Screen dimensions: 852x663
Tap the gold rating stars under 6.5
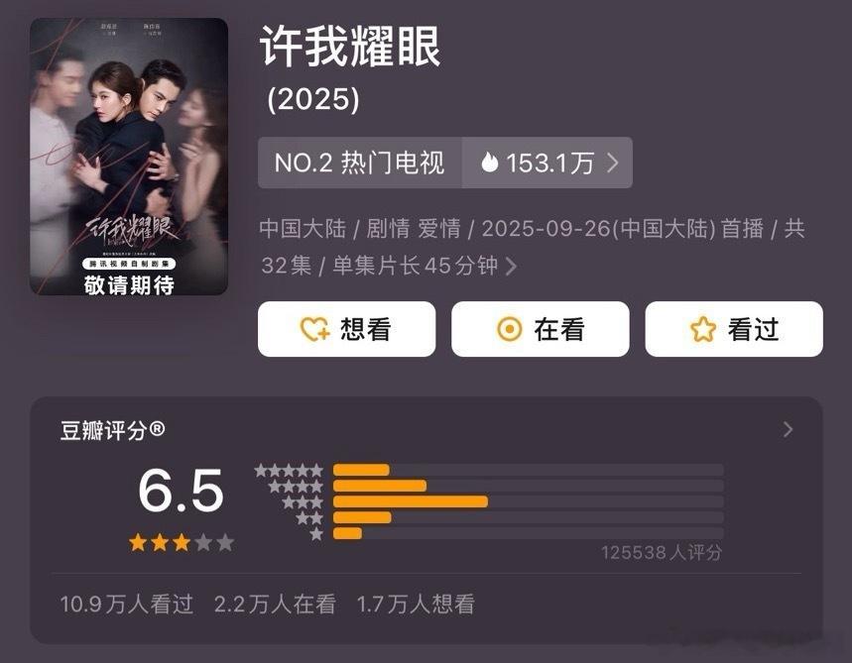coord(182,542)
